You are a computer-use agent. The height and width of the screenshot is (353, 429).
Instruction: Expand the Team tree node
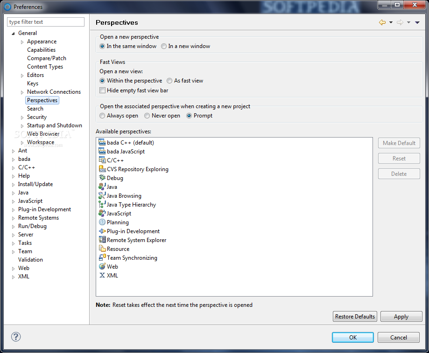click(13, 252)
